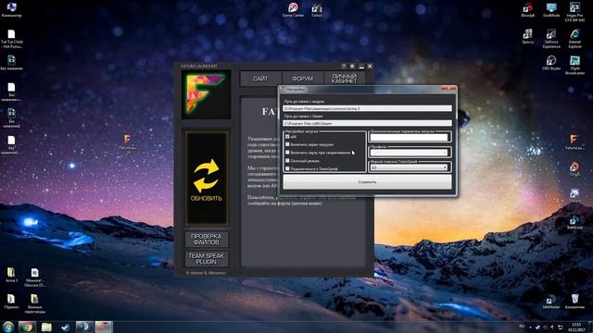Open the FatumLauncher icon on right desktop side
Image resolution: width=593 pixels, height=333 pixels.
coord(574,142)
